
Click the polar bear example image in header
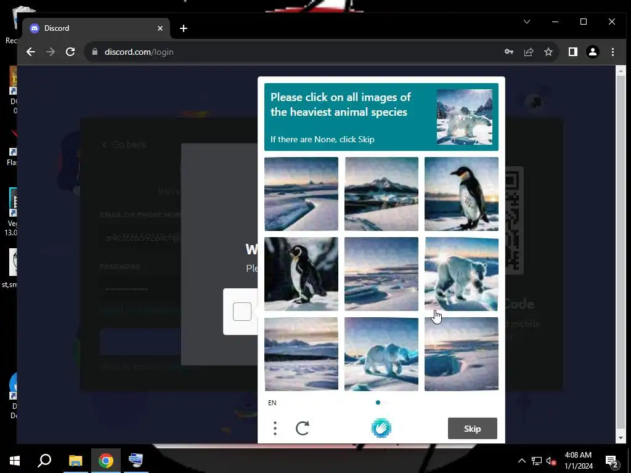coord(465,116)
